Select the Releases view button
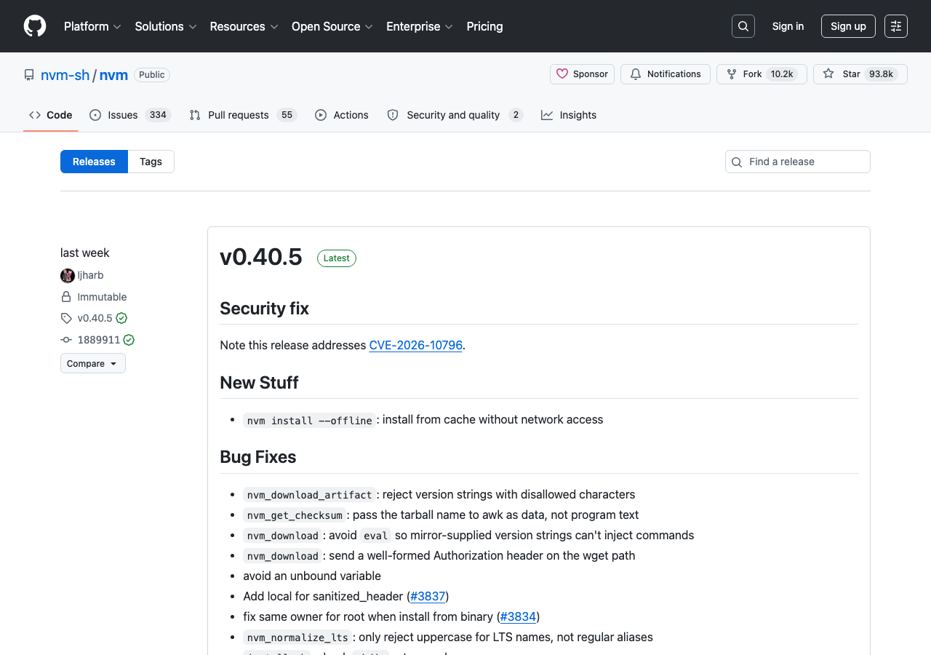931x655 pixels. [x=94, y=162]
